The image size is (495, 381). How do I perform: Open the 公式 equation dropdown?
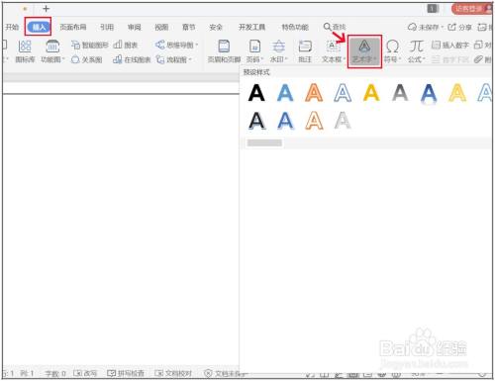[x=417, y=51]
